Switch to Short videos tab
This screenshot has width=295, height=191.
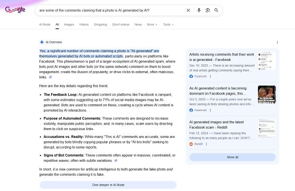tap(121, 24)
